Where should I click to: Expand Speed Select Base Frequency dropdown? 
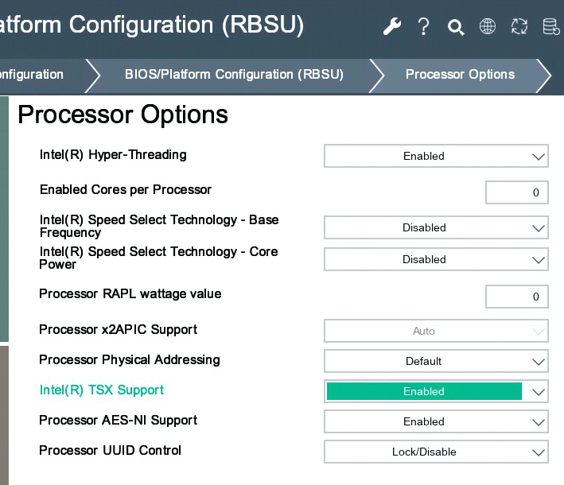[436, 227]
